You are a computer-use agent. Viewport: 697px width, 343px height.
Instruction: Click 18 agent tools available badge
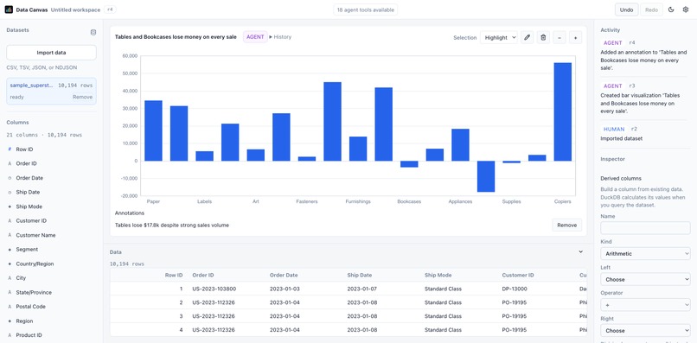point(366,10)
